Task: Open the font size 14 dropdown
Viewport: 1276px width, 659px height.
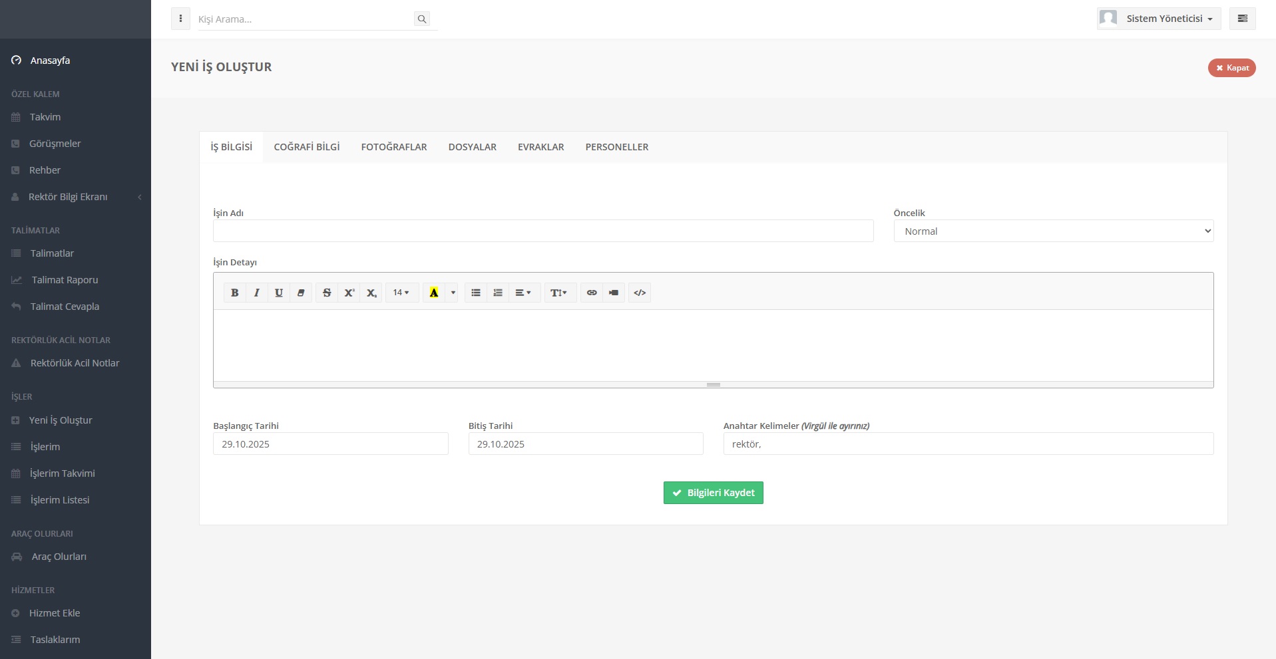Action: coord(401,293)
